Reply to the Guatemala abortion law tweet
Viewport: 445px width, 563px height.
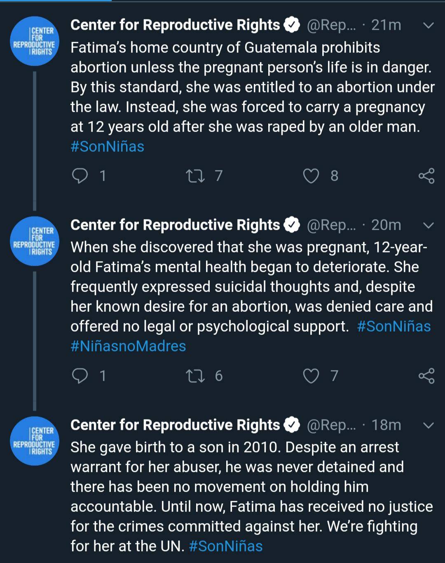click(x=80, y=176)
